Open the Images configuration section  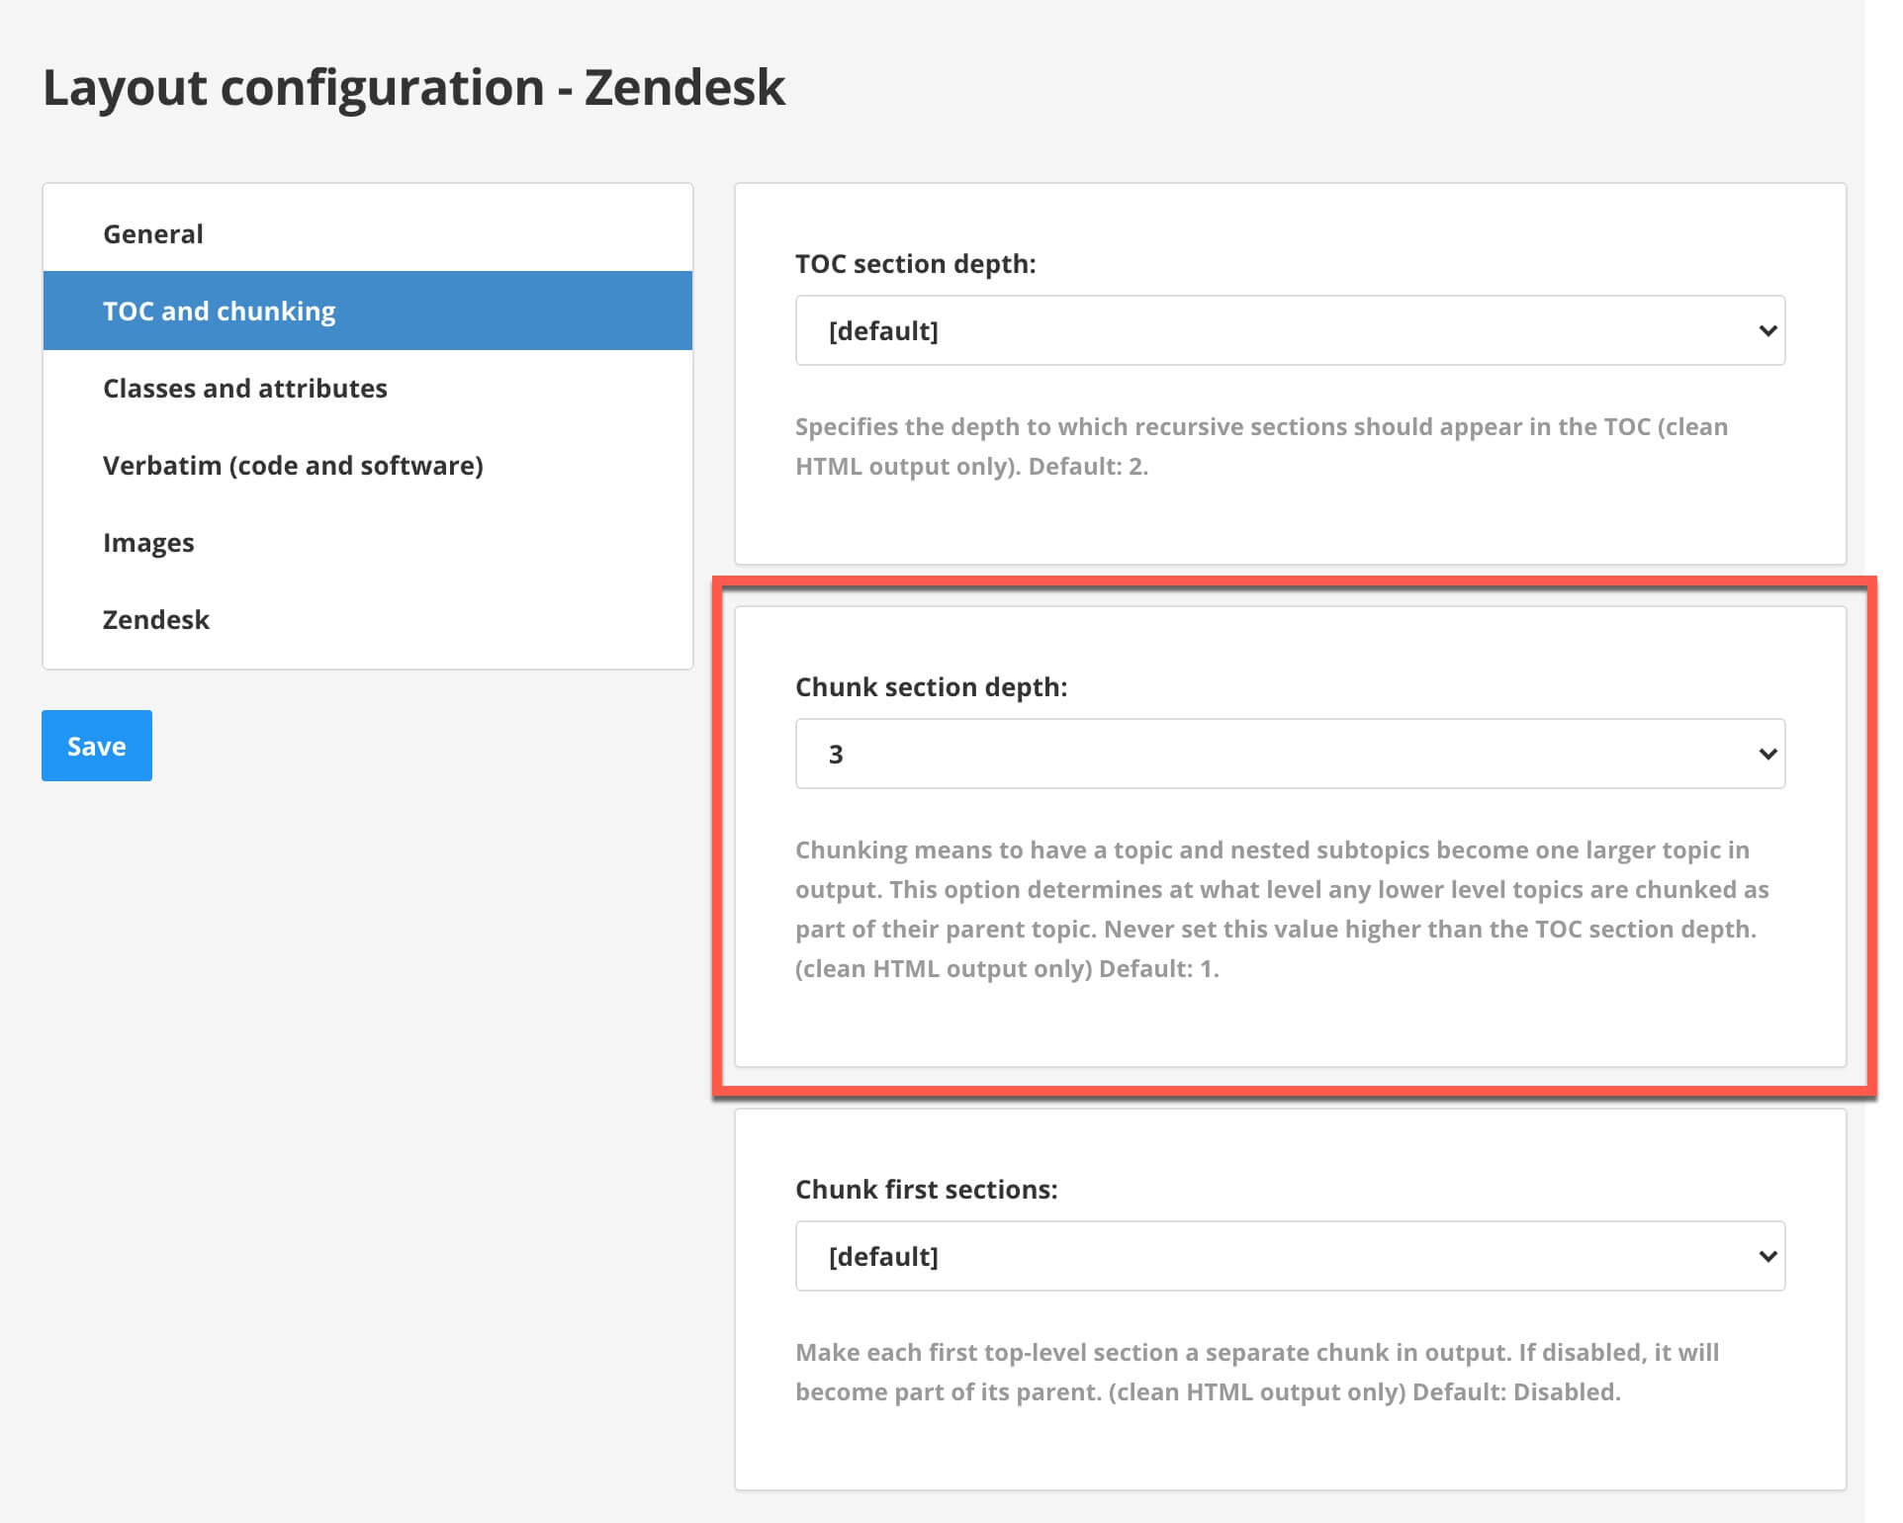[x=148, y=542]
